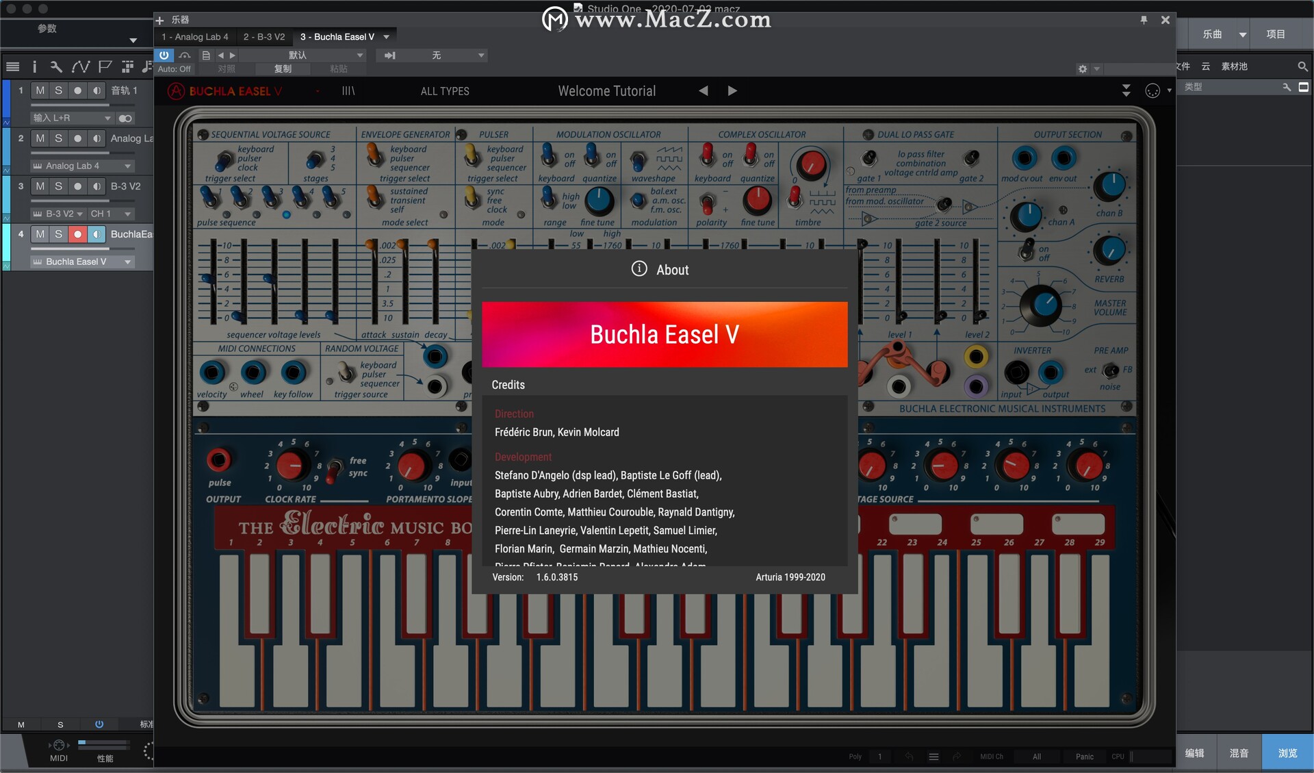Screen dimensions: 1314x773
Task: Open the 素材池 browser tab
Action: point(1234,66)
